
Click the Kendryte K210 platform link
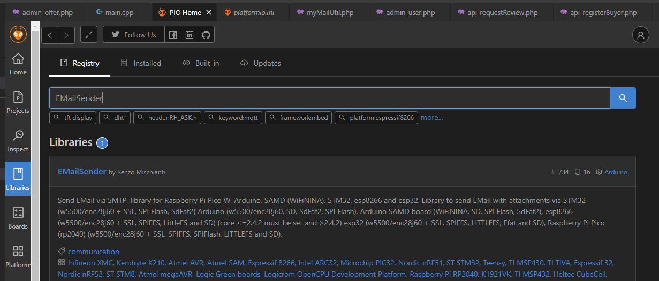pos(140,263)
